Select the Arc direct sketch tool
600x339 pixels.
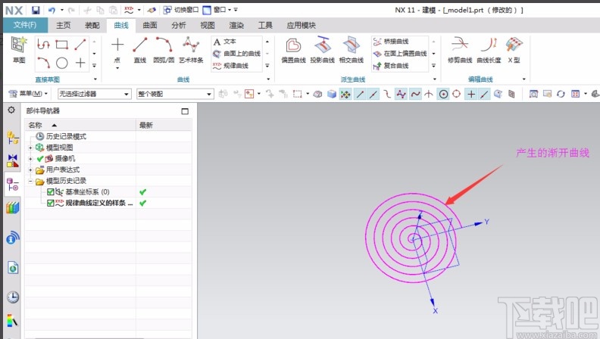[x=43, y=63]
